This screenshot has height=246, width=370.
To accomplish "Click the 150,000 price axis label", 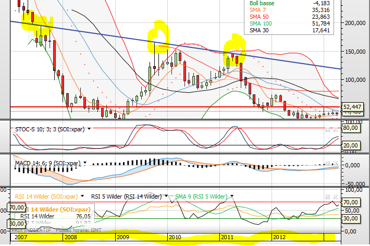I will [x=355, y=52].
